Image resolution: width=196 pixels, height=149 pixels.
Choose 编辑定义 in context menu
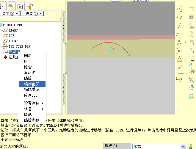[x=32, y=84]
